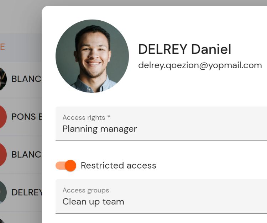This screenshot has width=267, height=223.
Task: Open the BLANC entry with red avatar
Action: tap(26, 154)
